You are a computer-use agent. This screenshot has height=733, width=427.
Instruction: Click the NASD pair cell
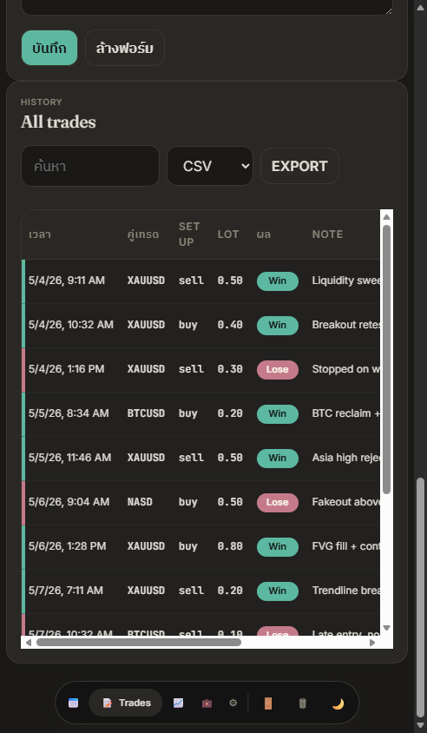click(x=140, y=502)
